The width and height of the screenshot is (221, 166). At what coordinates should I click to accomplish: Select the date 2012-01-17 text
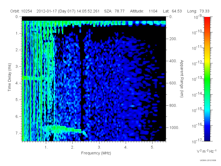[x=47, y=11]
